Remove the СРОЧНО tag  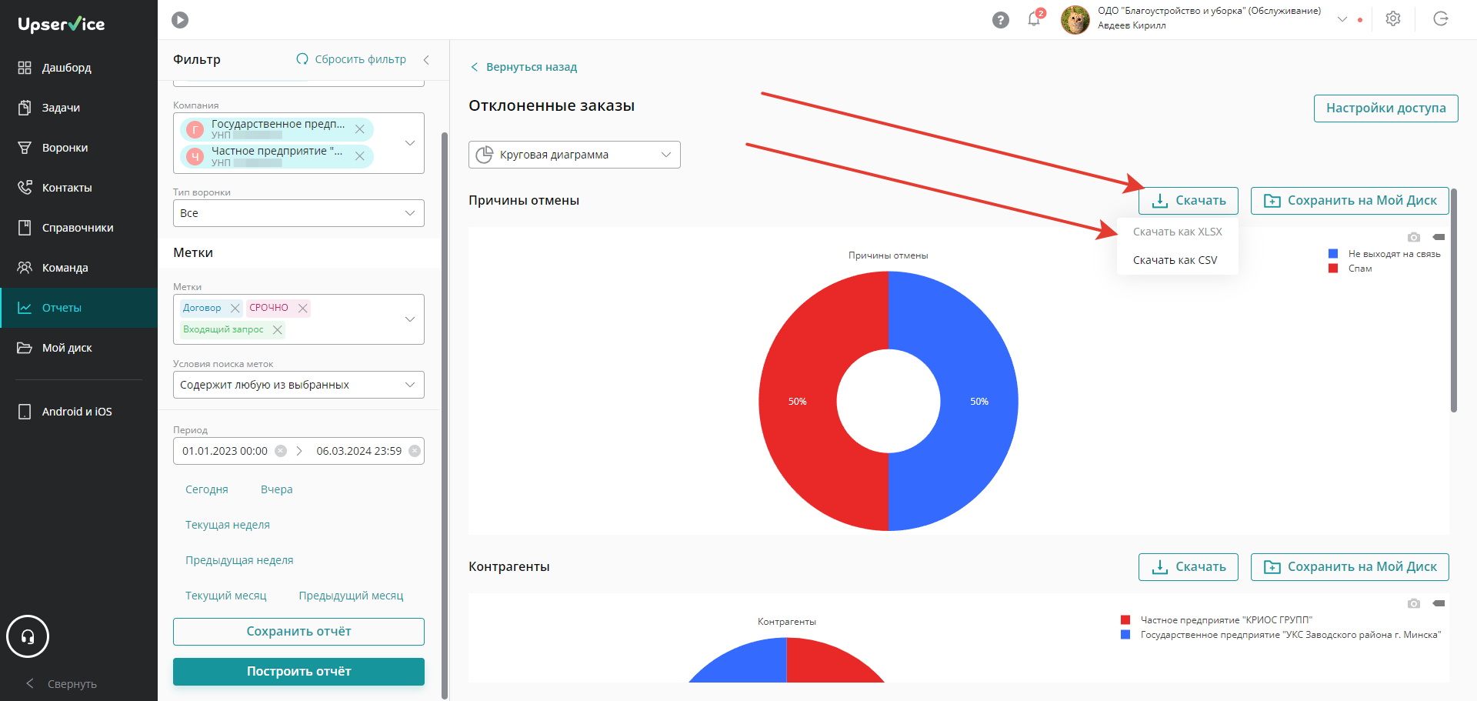pyautogui.click(x=302, y=308)
